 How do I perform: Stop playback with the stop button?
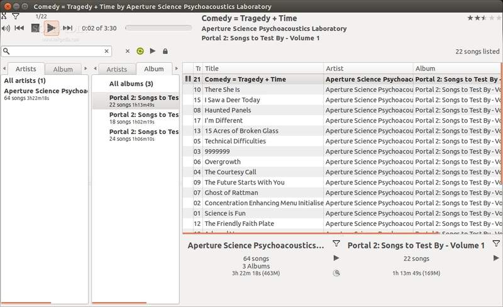tap(35, 28)
